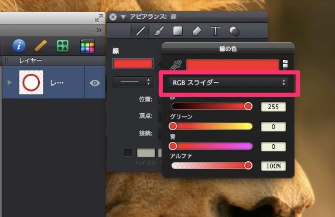The width and height of the screenshot is (335, 217).
Task: Select the shadow sphere icon
Action: coord(234,32)
